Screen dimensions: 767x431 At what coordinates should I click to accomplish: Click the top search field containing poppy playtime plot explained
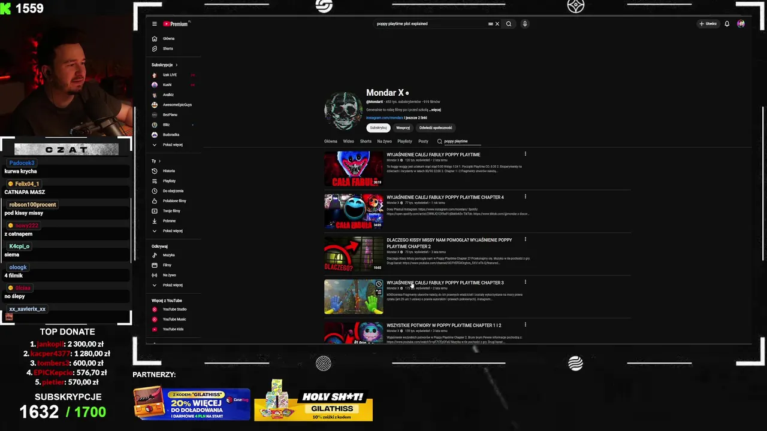click(431, 24)
